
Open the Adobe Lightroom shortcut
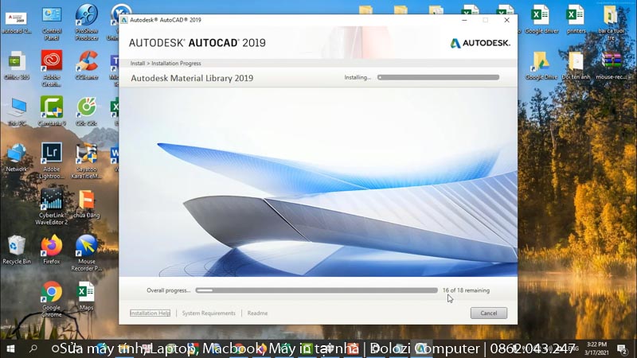pyautogui.click(x=51, y=152)
